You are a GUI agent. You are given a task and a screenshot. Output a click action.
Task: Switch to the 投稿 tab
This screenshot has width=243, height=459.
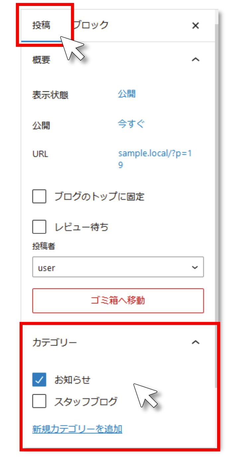point(41,26)
